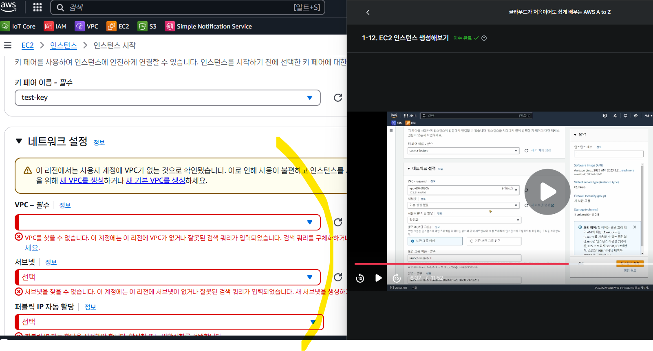Open 정보 link next to 퍼블릭 IP 자동 할당
Viewport: 653px width, 351px height.
(x=90, y=307)
